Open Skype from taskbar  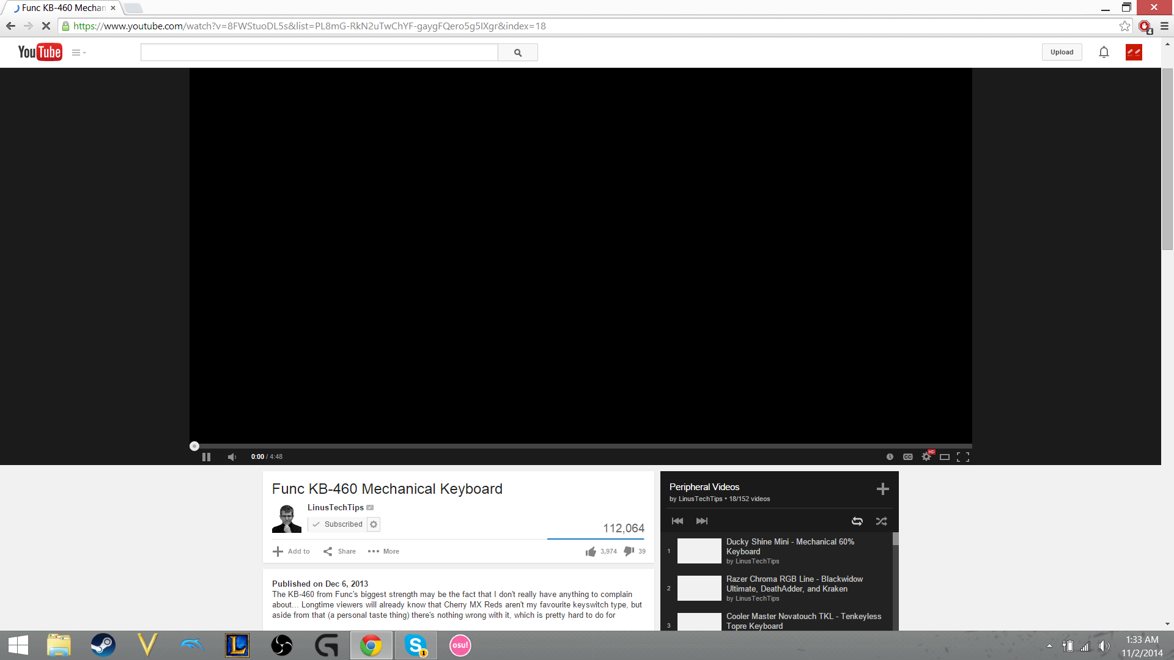coord(416,645)
